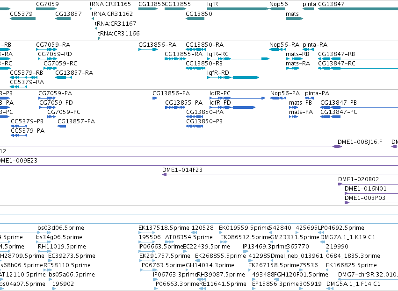Select the mats-RA transcript
The image size is (398, 291).
pyautogui.click(x=292, y=68)
